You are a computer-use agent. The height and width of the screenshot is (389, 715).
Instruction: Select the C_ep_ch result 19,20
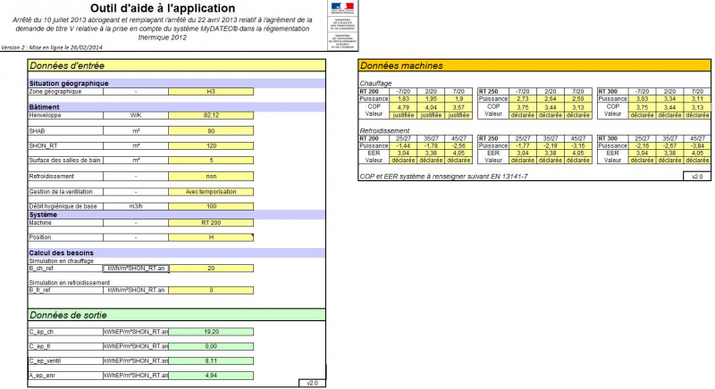[211, 332]
